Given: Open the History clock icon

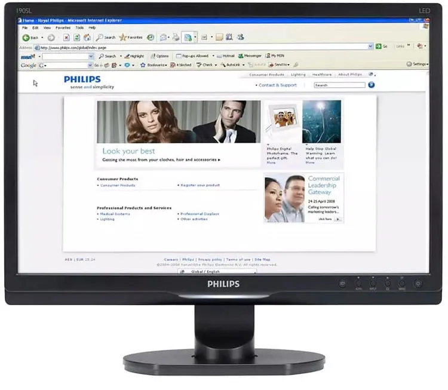Looking at the screenshot, I should (151, 38).
